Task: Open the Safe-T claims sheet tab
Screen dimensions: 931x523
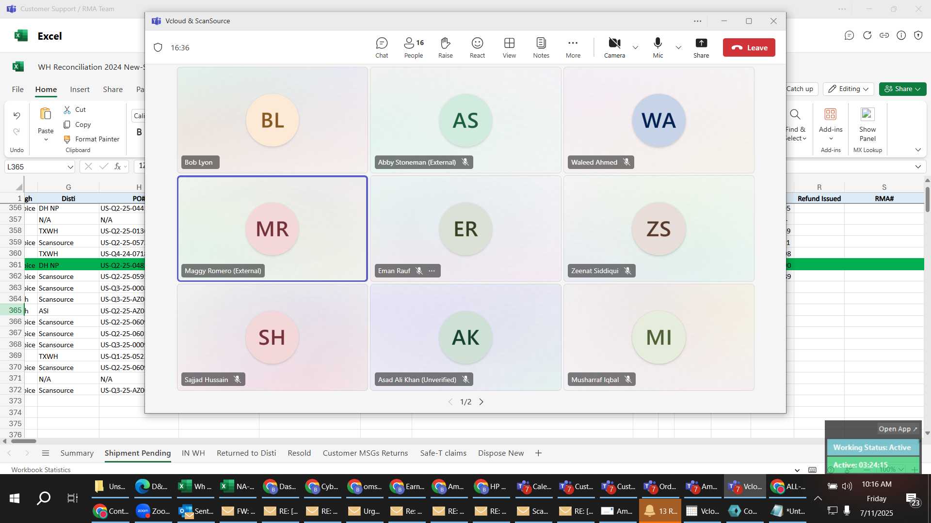Action: (443, 453)
